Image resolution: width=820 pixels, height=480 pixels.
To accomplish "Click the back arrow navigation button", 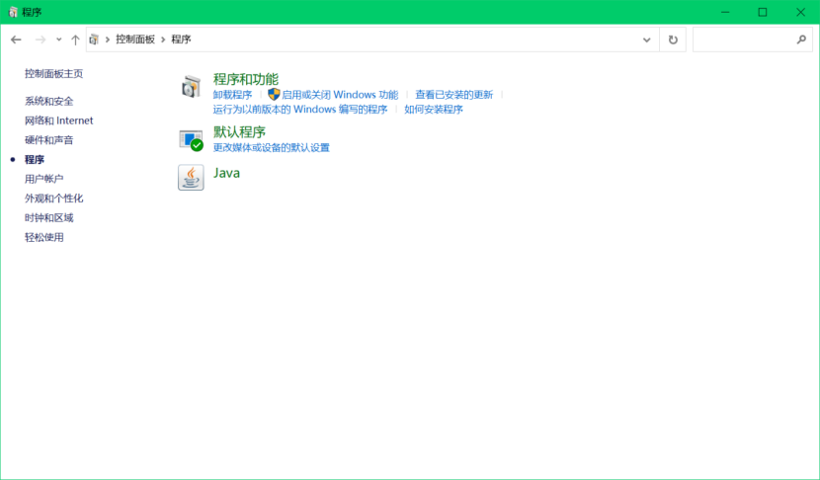I will (x=16, y=40).
